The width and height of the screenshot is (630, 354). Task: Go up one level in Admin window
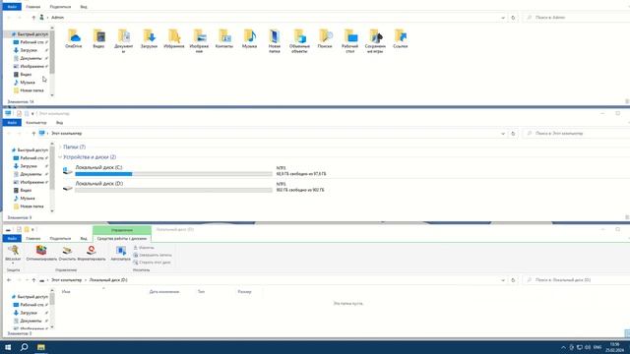33,18
